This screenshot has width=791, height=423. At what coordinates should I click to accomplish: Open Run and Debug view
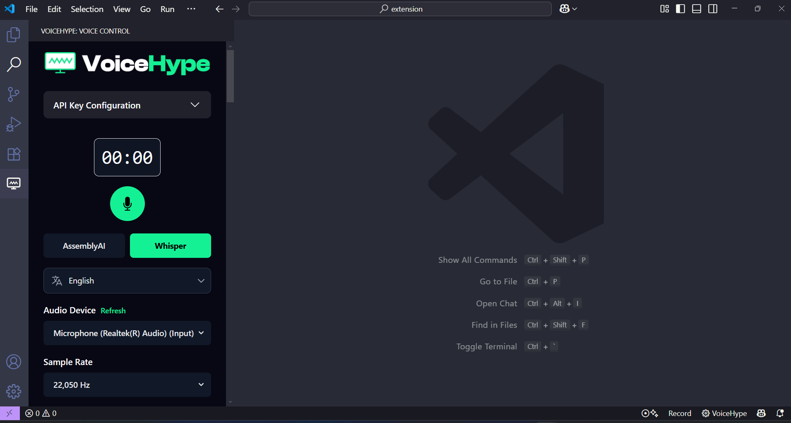point(14,124)
